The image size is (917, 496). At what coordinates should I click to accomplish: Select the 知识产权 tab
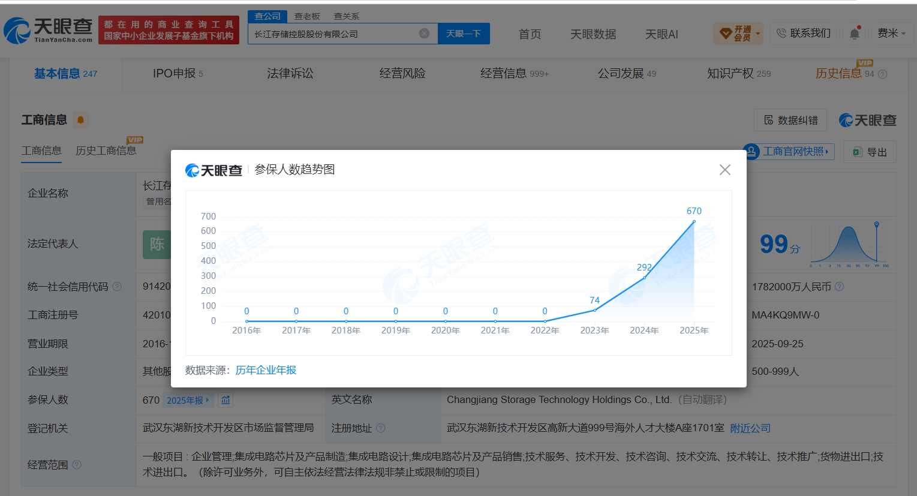coord(739,73)
